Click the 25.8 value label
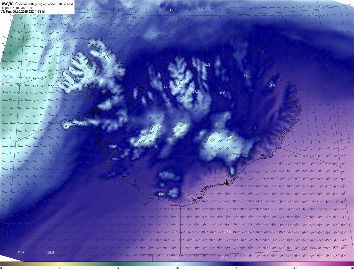Image resolution: width=354 pixels, height=270 pixels. pos(227,231)
